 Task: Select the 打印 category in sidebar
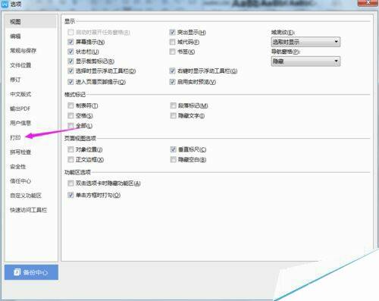pyautogui.click(x=15, y=137)
